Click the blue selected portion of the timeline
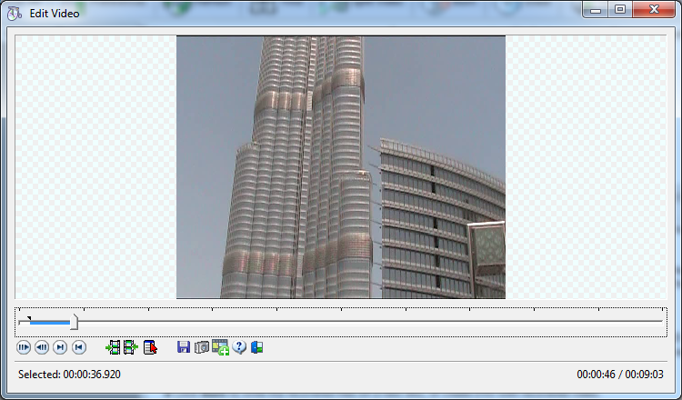 [50, 322]
